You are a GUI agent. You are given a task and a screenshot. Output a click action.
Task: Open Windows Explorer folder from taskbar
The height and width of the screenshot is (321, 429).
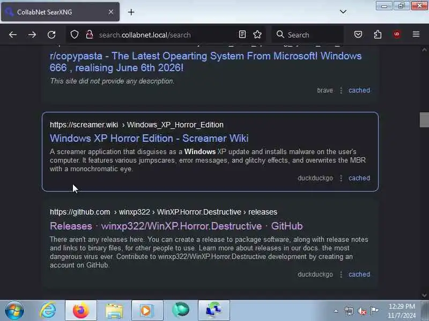[x=114, y=311]
